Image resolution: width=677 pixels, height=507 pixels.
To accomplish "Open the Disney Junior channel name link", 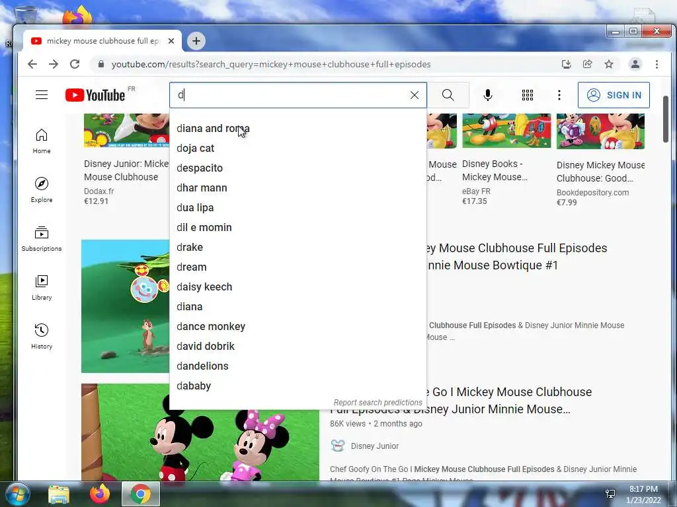I will pos(375,446).
